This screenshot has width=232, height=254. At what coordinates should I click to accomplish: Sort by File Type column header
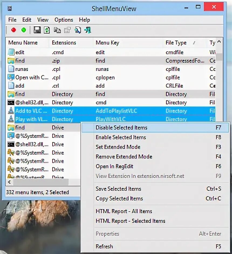(185, 43)
